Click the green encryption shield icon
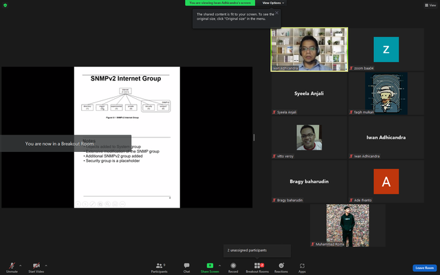Screen dimensions: 440x275 [5, 5]
